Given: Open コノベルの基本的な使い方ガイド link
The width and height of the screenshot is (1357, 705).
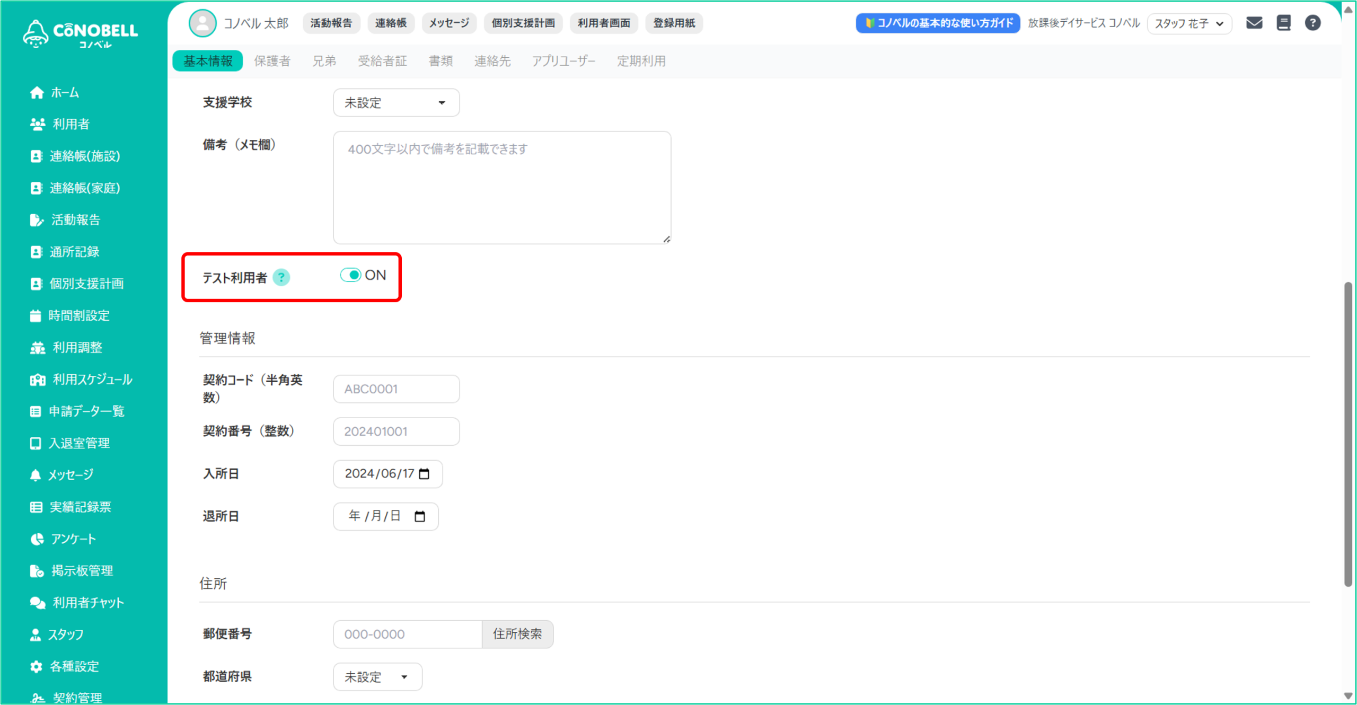Looking at the screenshot, I should click(938, 23).
